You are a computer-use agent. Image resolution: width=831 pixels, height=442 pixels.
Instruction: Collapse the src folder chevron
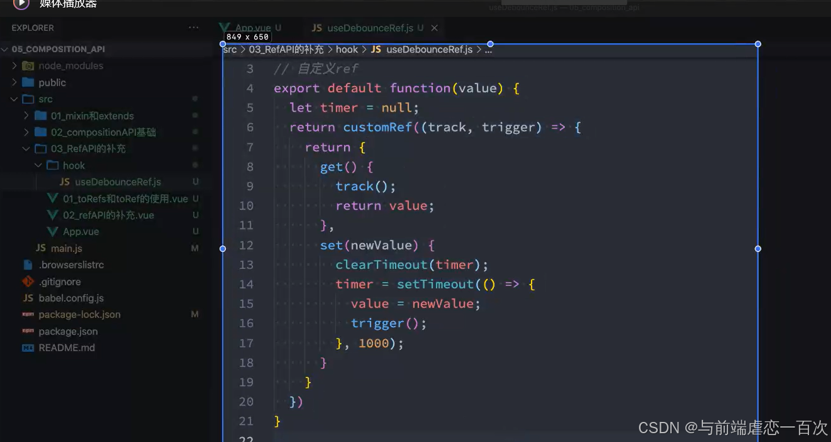click(x=15, y=99)
